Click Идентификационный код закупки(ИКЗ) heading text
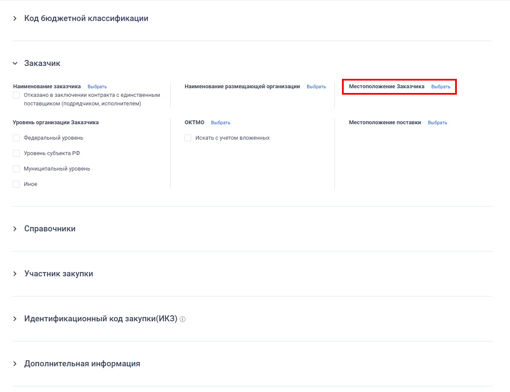The width and height of the screenshot is (510, 392). click(101, 319)
